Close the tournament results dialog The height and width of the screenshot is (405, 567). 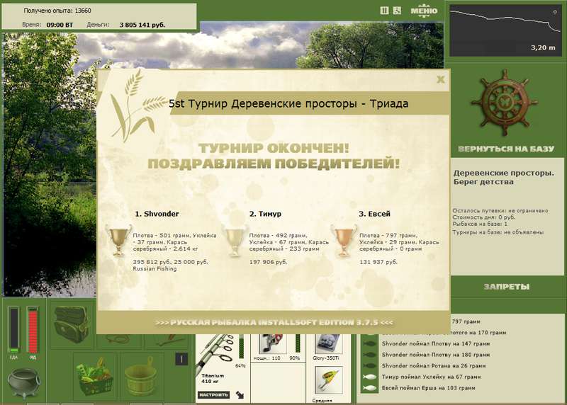[440, 79]
